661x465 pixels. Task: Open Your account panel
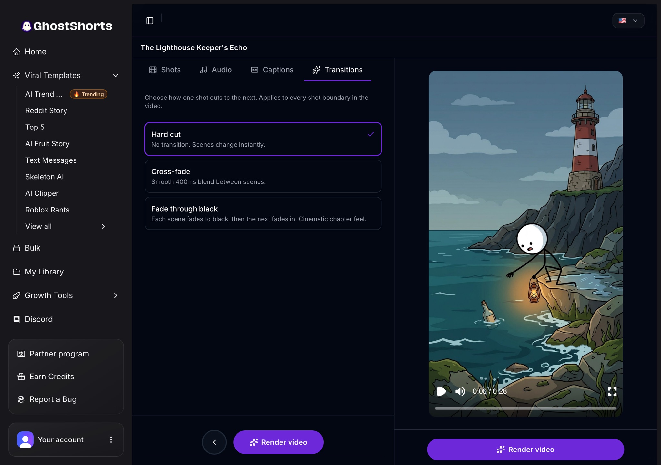coord(66,440)
